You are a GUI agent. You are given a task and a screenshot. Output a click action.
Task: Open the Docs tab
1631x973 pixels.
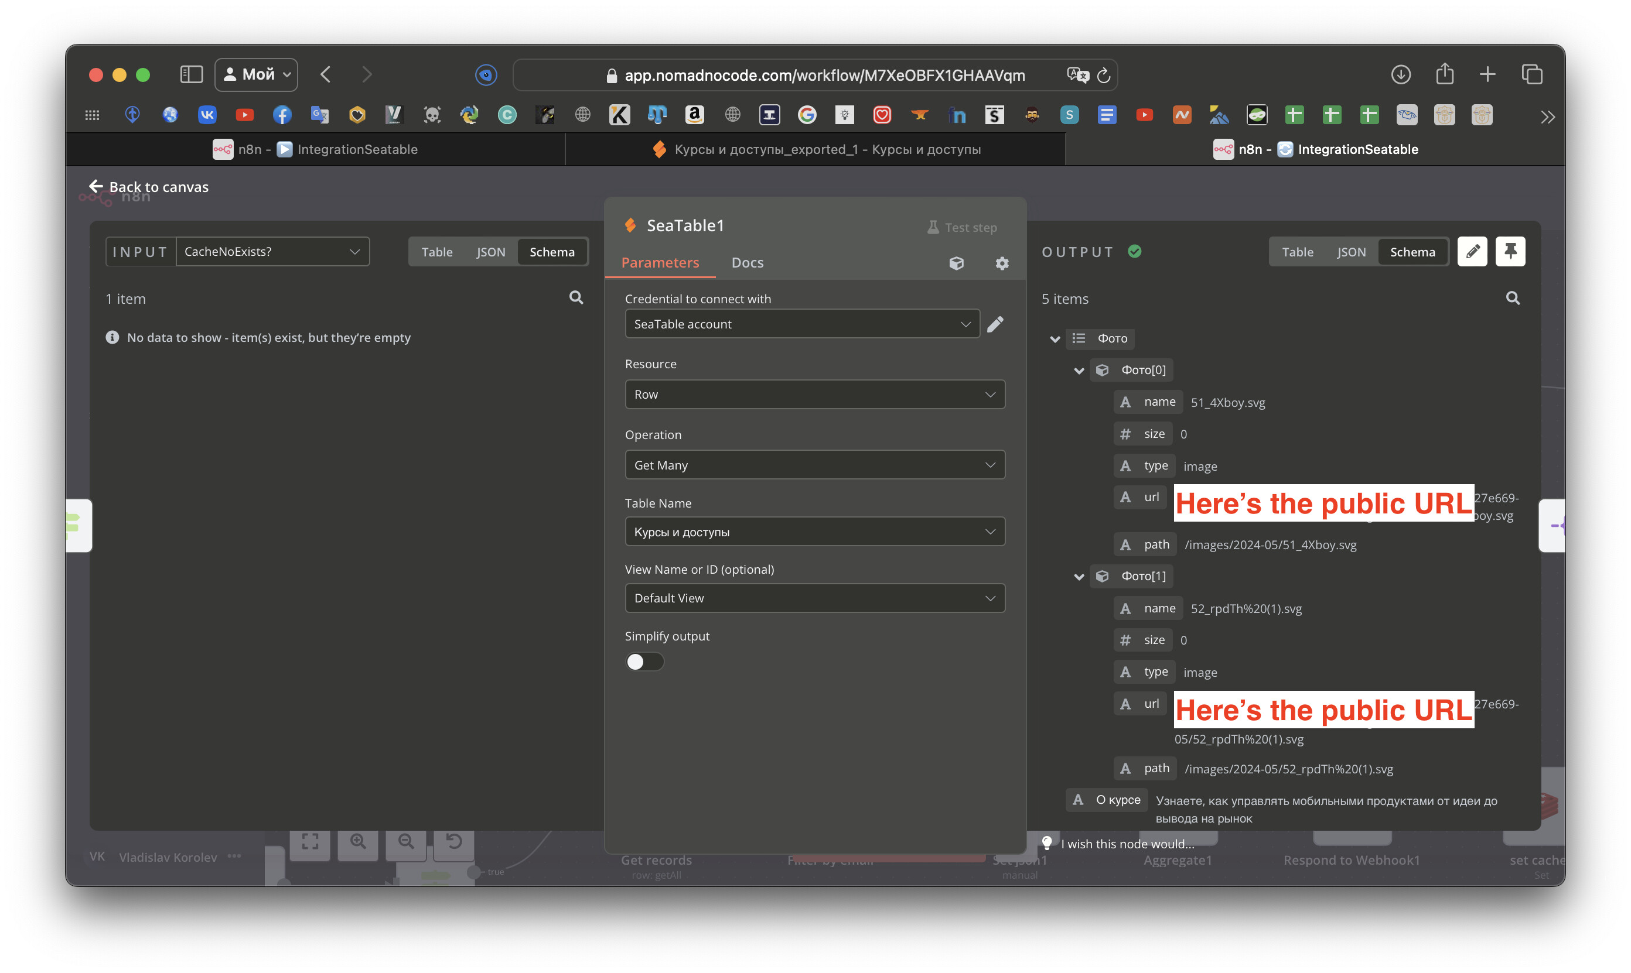(748, 263)
